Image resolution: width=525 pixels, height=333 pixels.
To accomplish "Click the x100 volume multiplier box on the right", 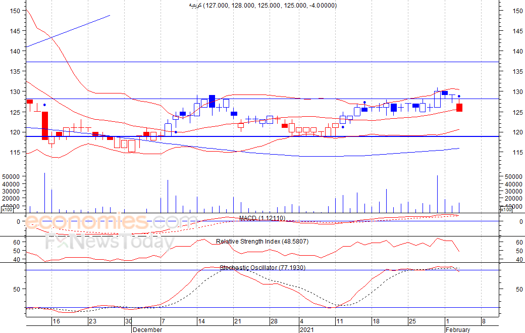I will [506, 209].
